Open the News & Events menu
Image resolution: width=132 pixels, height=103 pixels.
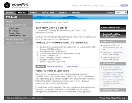click(x=48, y=13)
